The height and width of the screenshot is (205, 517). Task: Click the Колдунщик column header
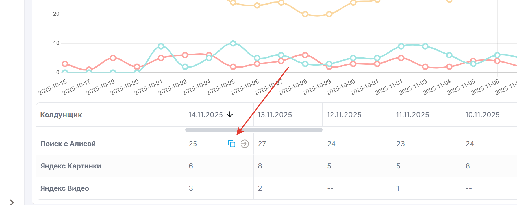point(61,115)
